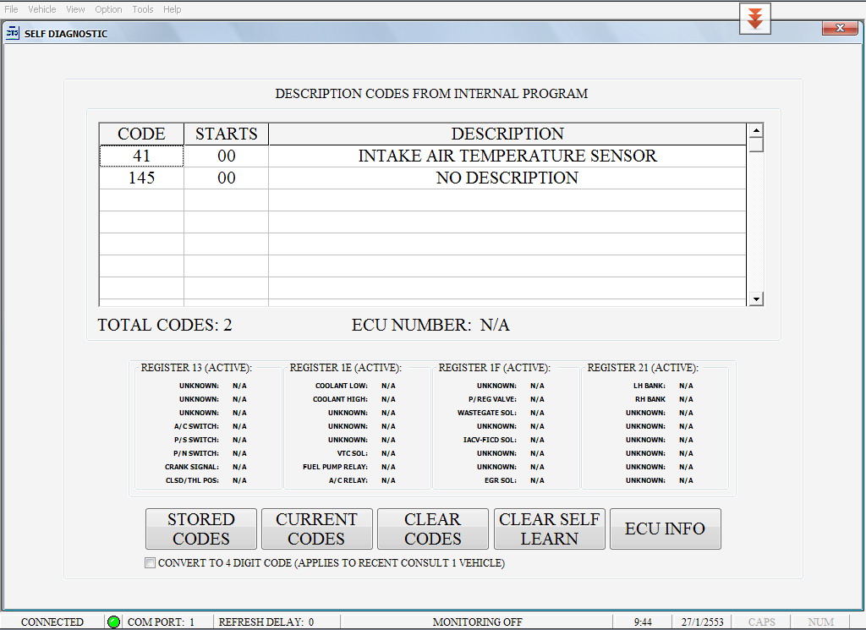Enable Convert to 4 Digit Code checkbox
The height and width of the screenshot is (630, 866).
pos(151,563)
